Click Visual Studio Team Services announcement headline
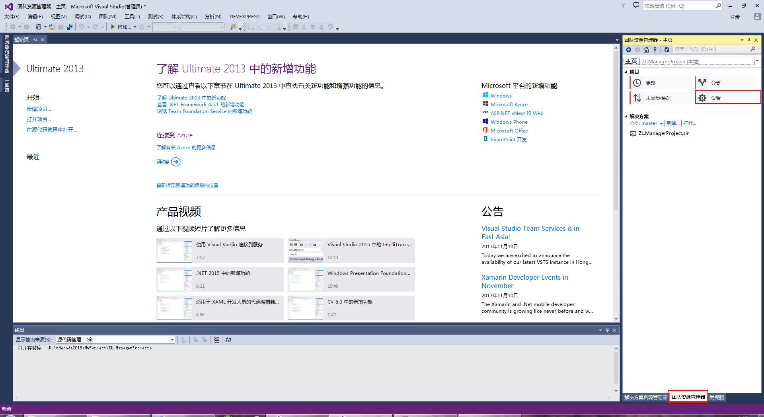The height and width of the screenshot is (417, 764). pos(530,232)
